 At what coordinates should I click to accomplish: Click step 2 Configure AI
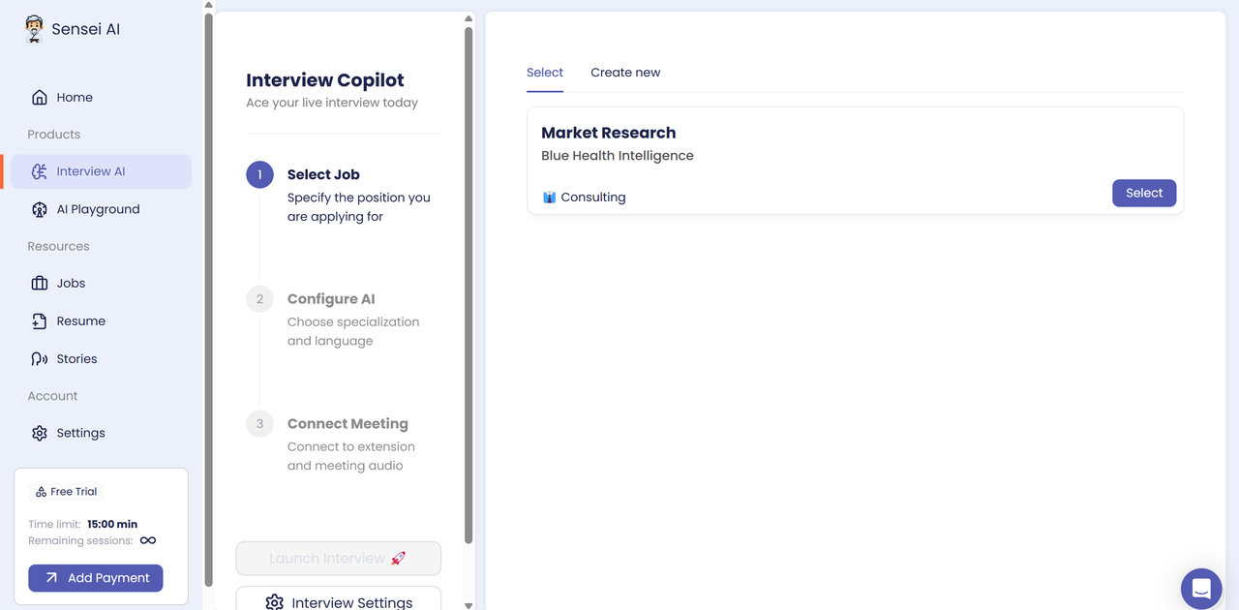331,299
